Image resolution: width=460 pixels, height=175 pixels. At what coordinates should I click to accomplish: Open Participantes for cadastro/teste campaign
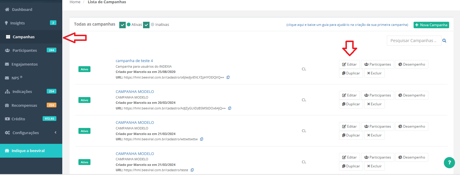coord(377,157)
